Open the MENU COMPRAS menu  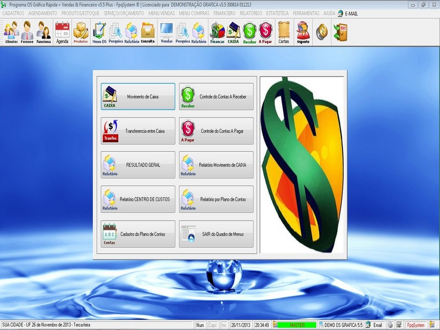click(x=194, y=13)
